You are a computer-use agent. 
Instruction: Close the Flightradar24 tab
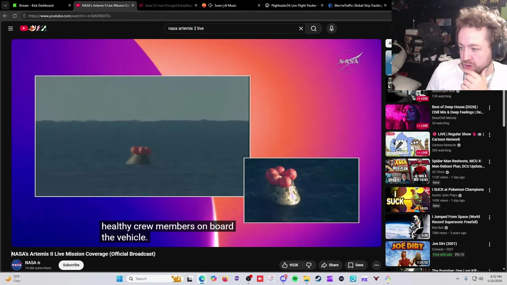322,6
